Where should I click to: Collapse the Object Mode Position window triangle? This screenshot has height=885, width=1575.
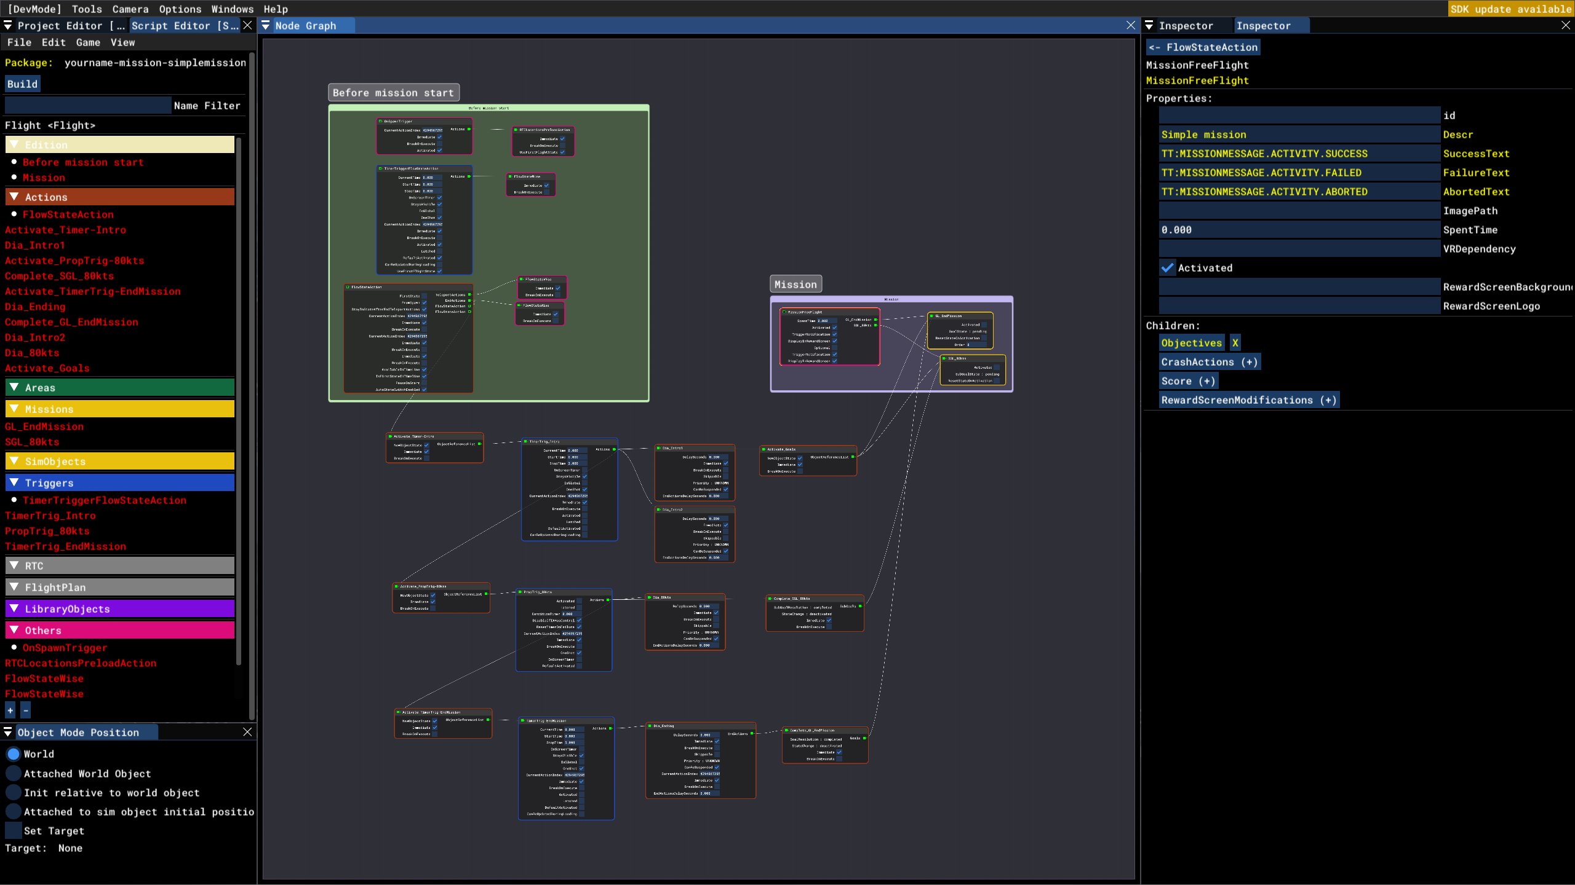(x=8, y=732)
